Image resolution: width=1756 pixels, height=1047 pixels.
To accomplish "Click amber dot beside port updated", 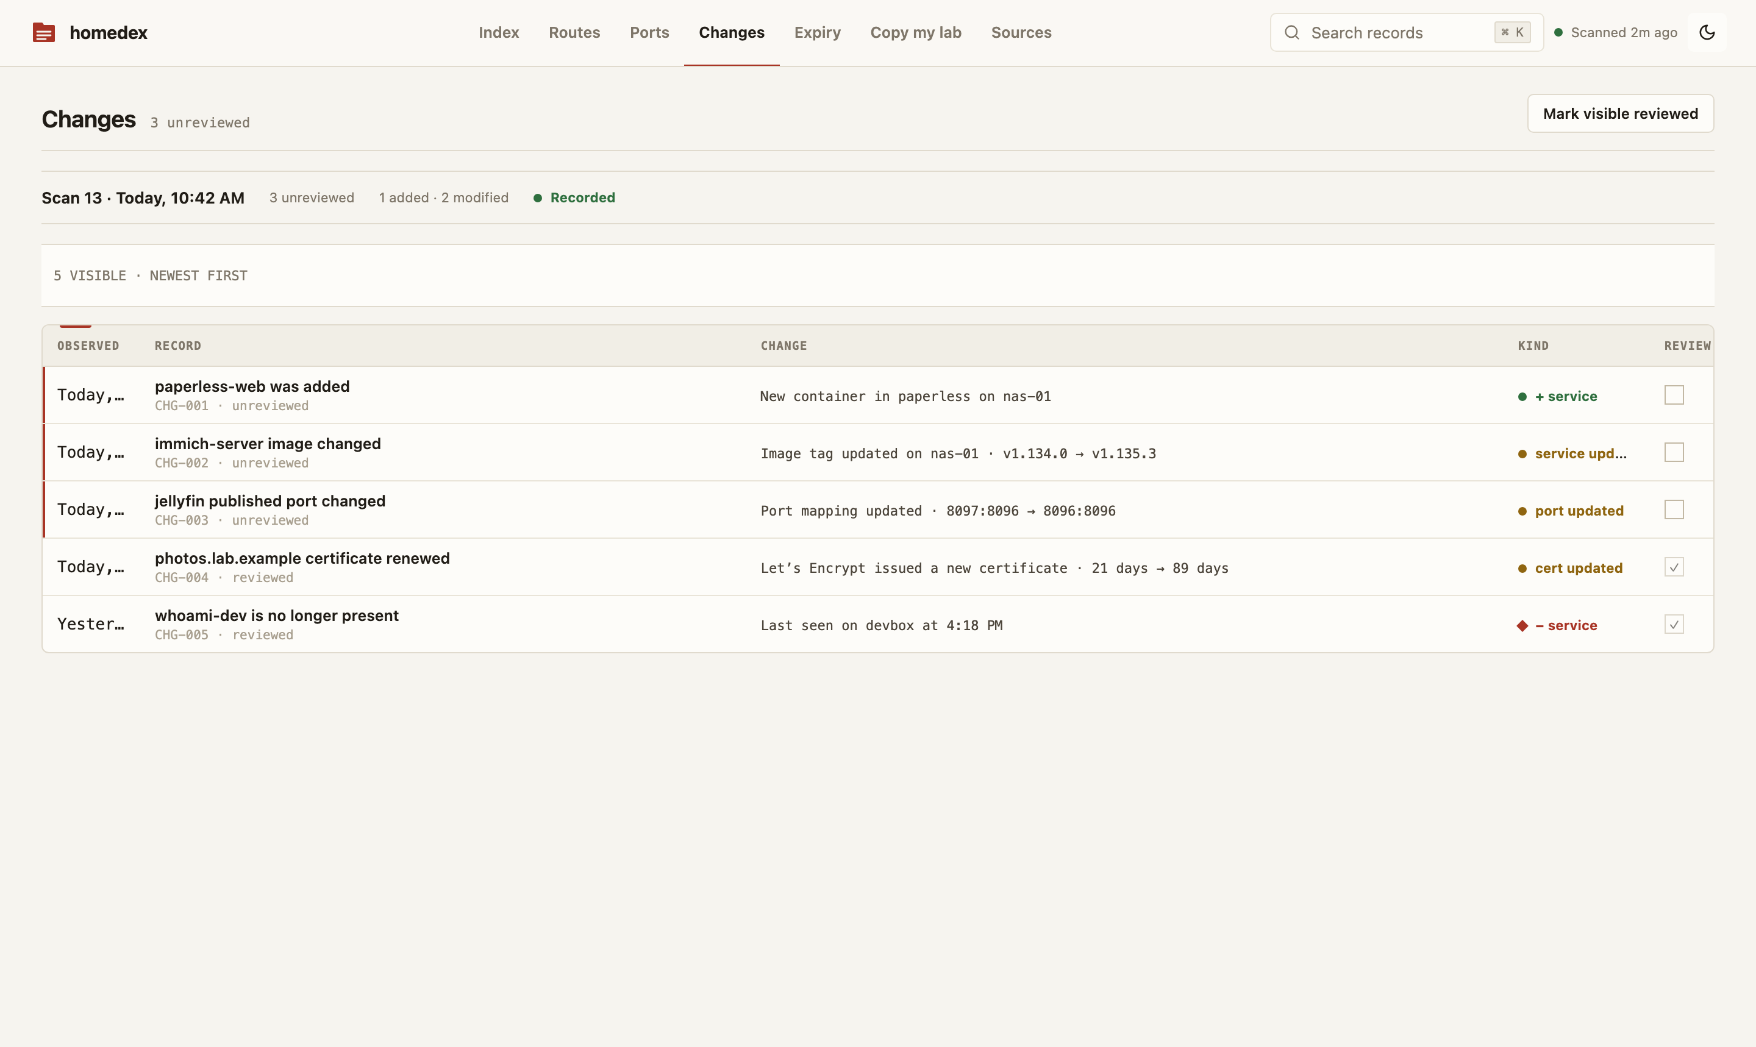I will 1522,511.
